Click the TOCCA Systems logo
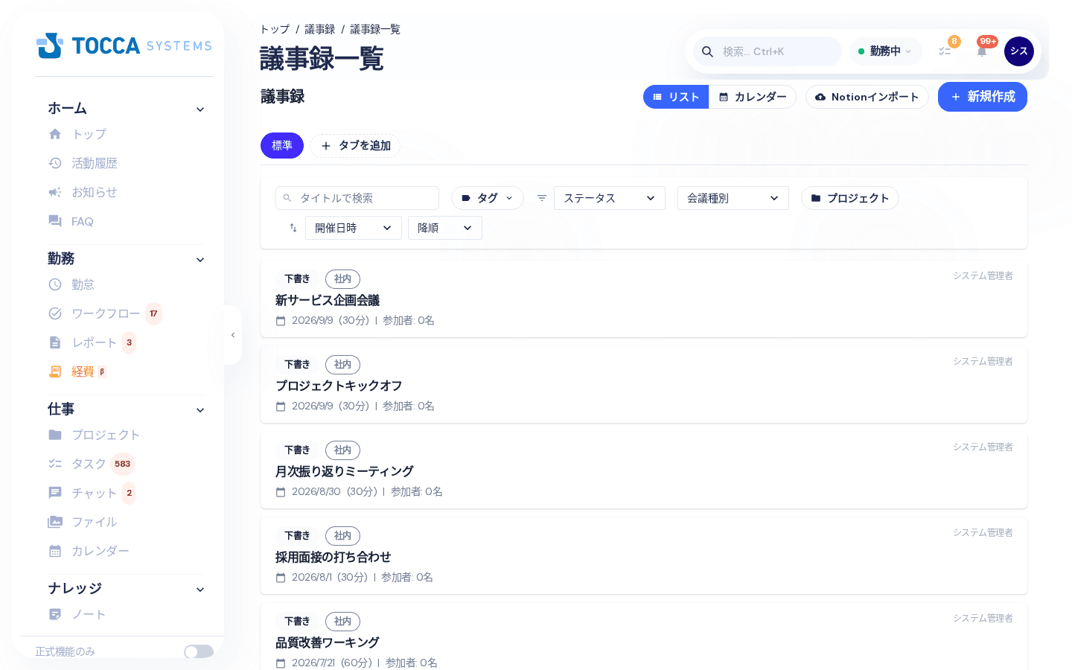Viewport: 1072px width, 670px height. 124,45
